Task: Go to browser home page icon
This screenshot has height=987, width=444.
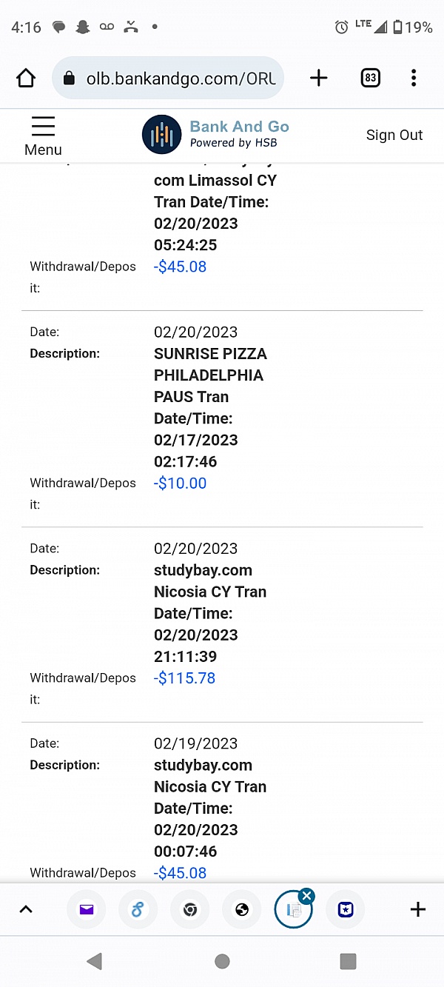Action: point(26,78)
